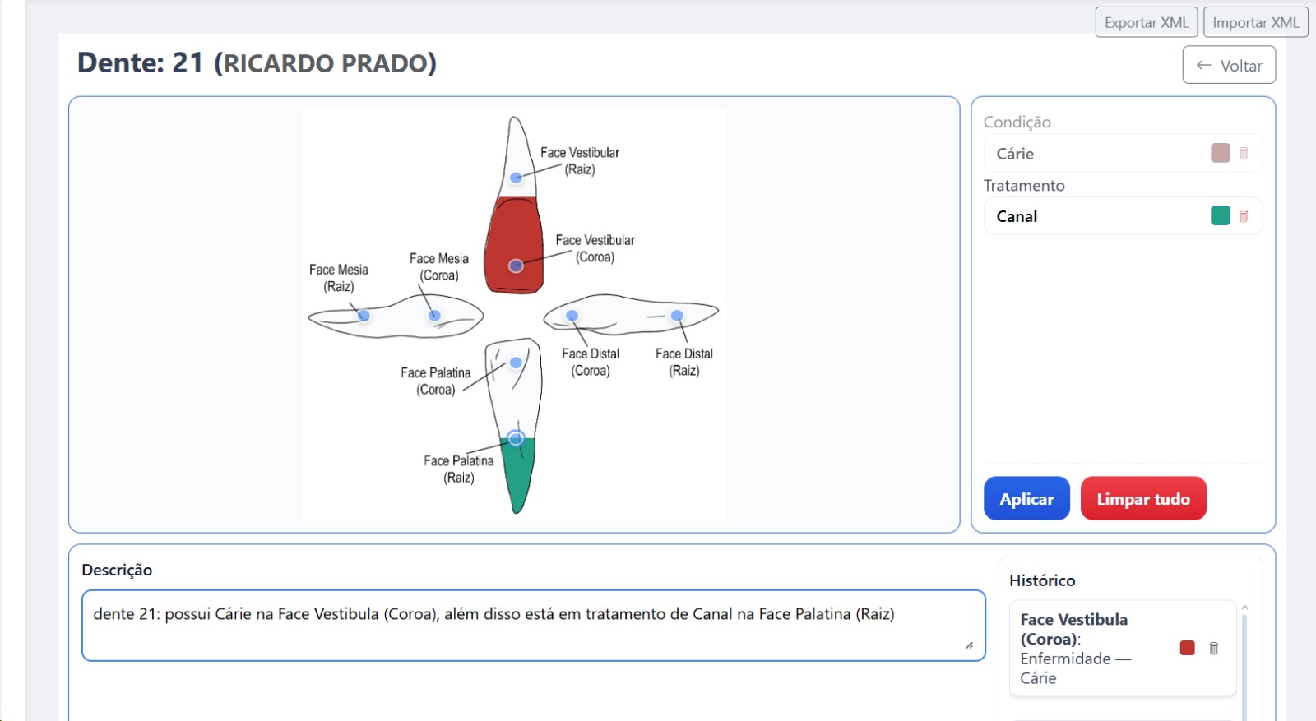Delete the Canal treatment via trash icon
Image resolution: width=1316 pixels, height=721 pixels.
click(1243, 216)
